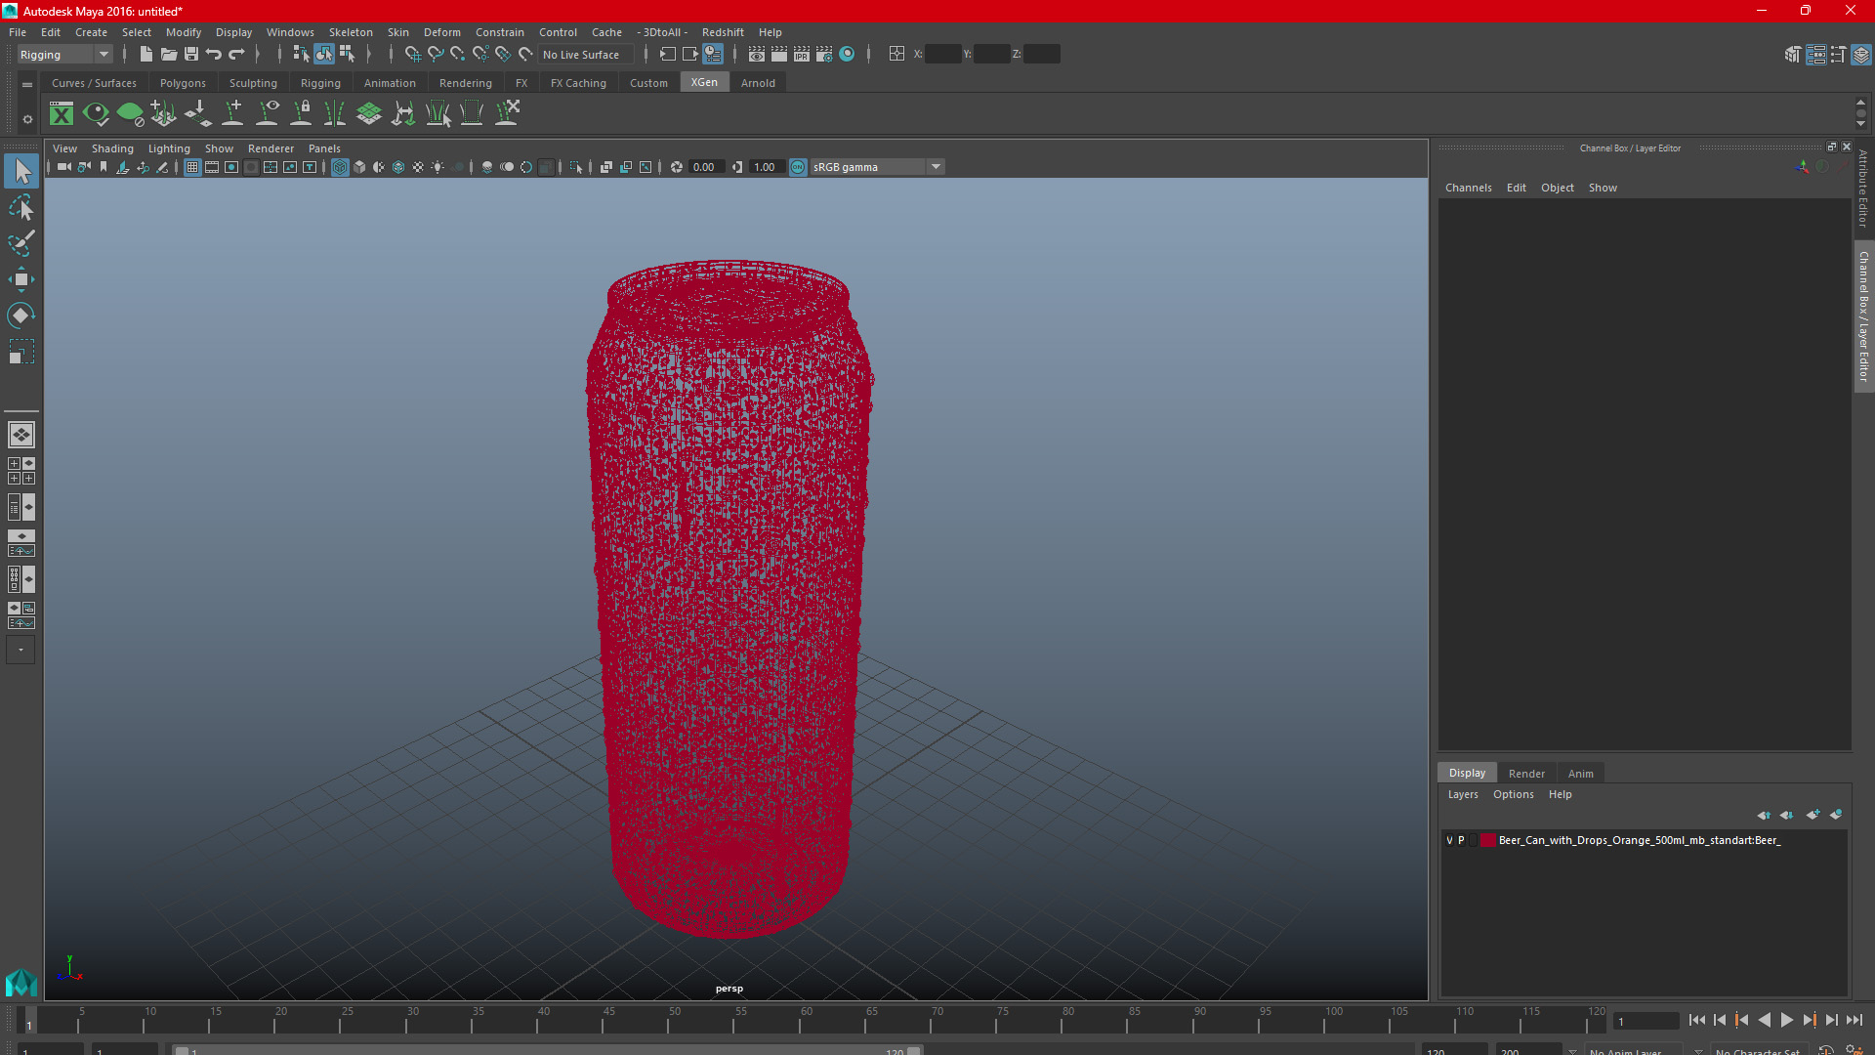Open the Render View clapperboard icon
This screenshot has width=1875, height=1055.
[757, 55]
